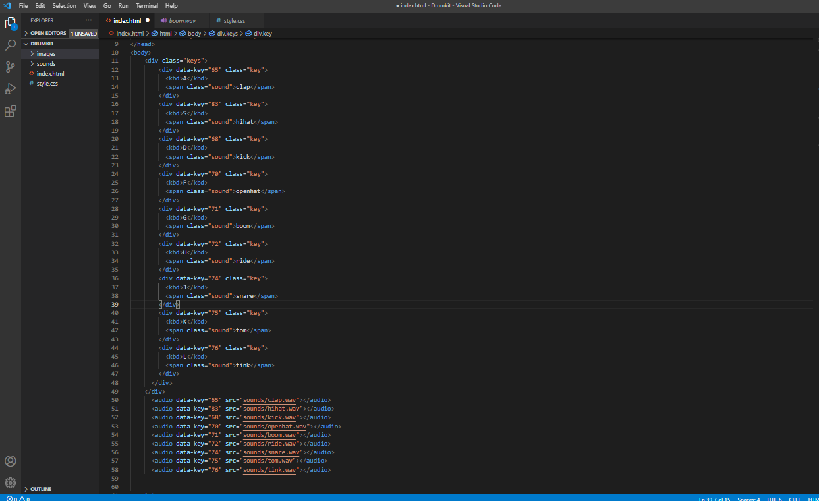This screenshot has width=819, height=501.
Task: Open the Accounts menu icon
Action: coord(10,461)
